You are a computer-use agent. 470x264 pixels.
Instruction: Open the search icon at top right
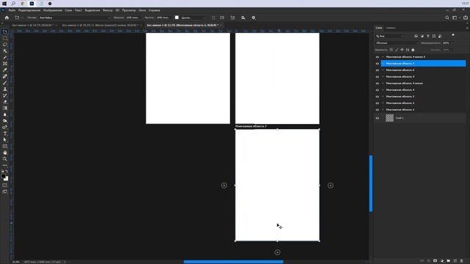pyautogui.click(x=447, y=18)
